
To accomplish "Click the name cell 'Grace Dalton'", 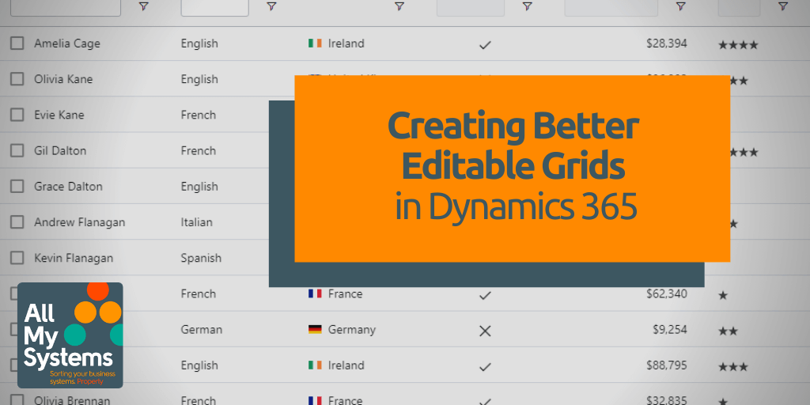I will [x=68, y=186].
